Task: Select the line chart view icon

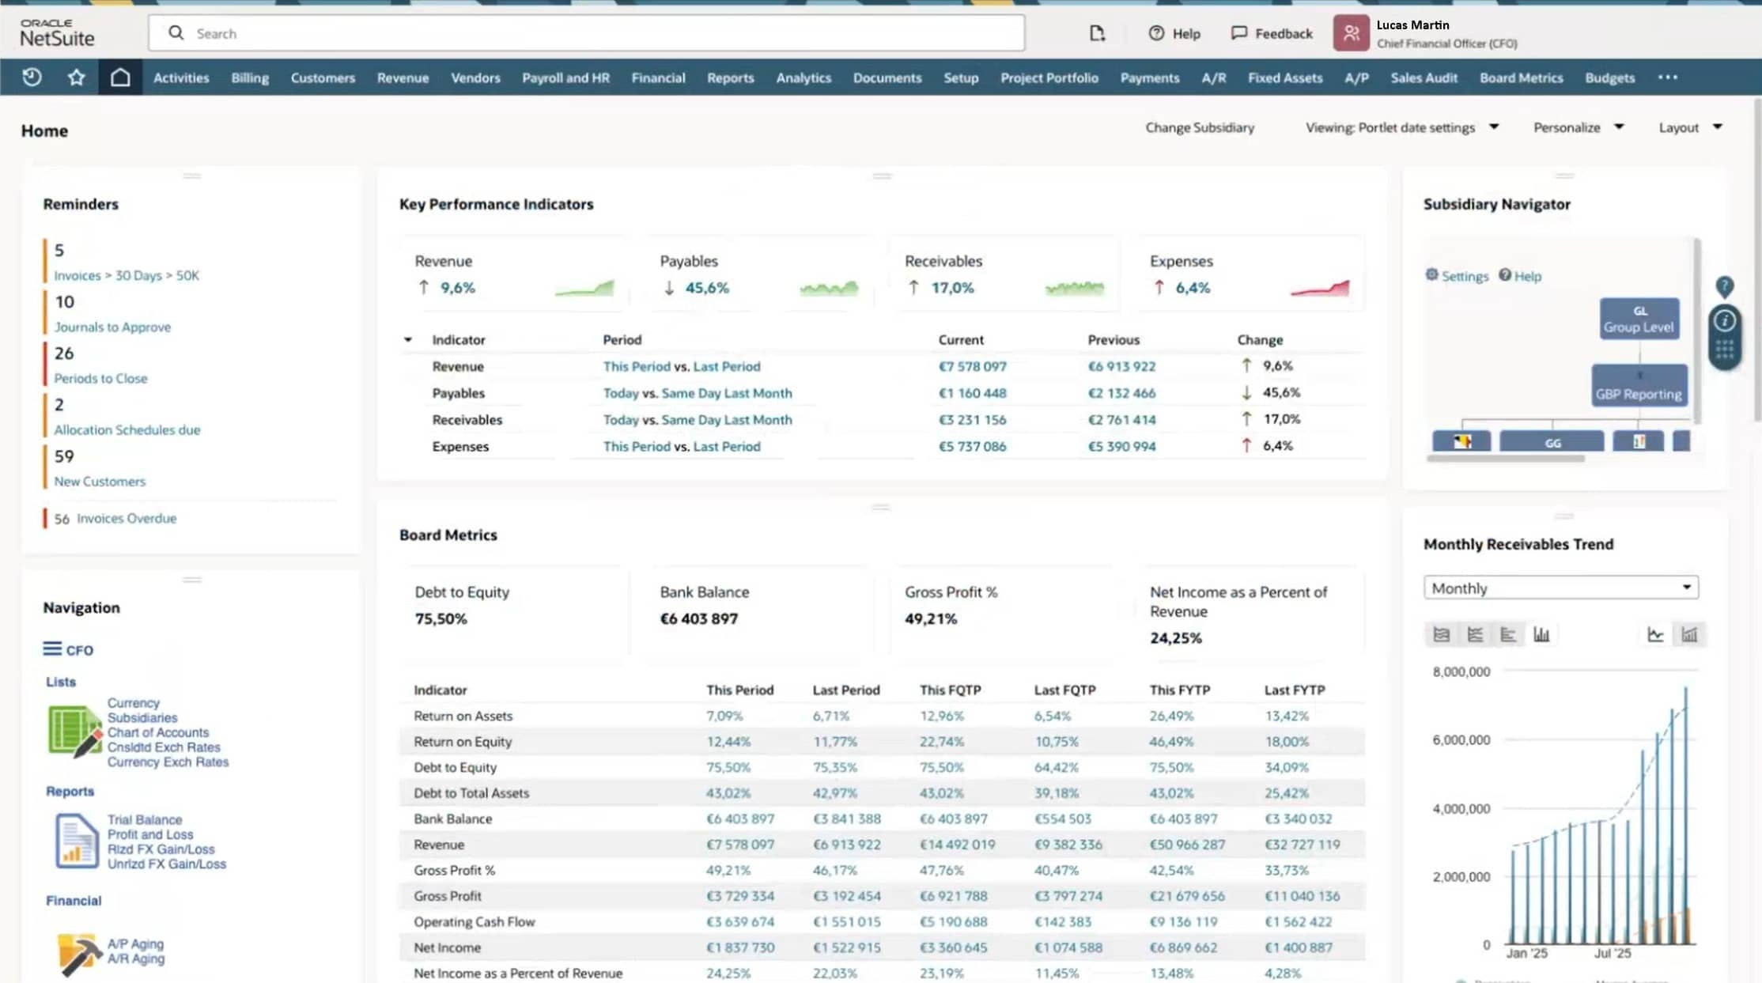Action: pos(1655,634)
